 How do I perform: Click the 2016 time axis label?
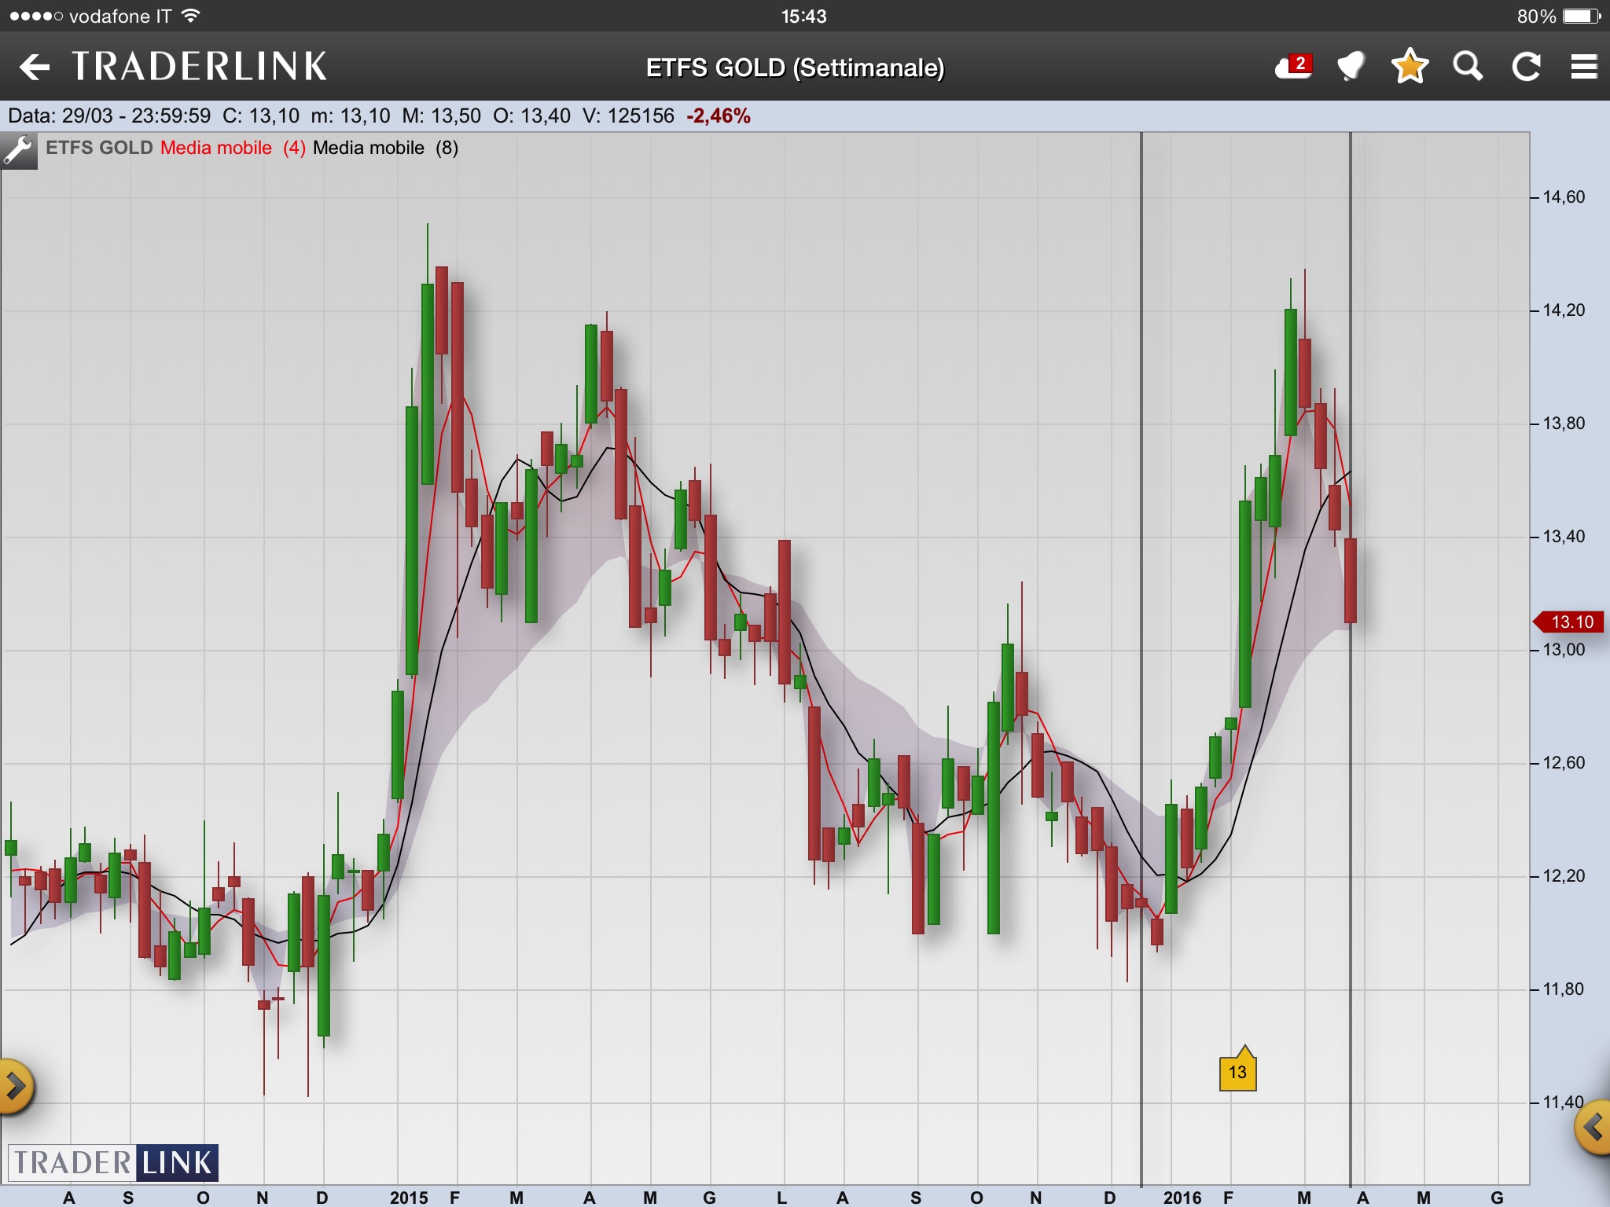pyautogui.click(x=1182, y=1197)
